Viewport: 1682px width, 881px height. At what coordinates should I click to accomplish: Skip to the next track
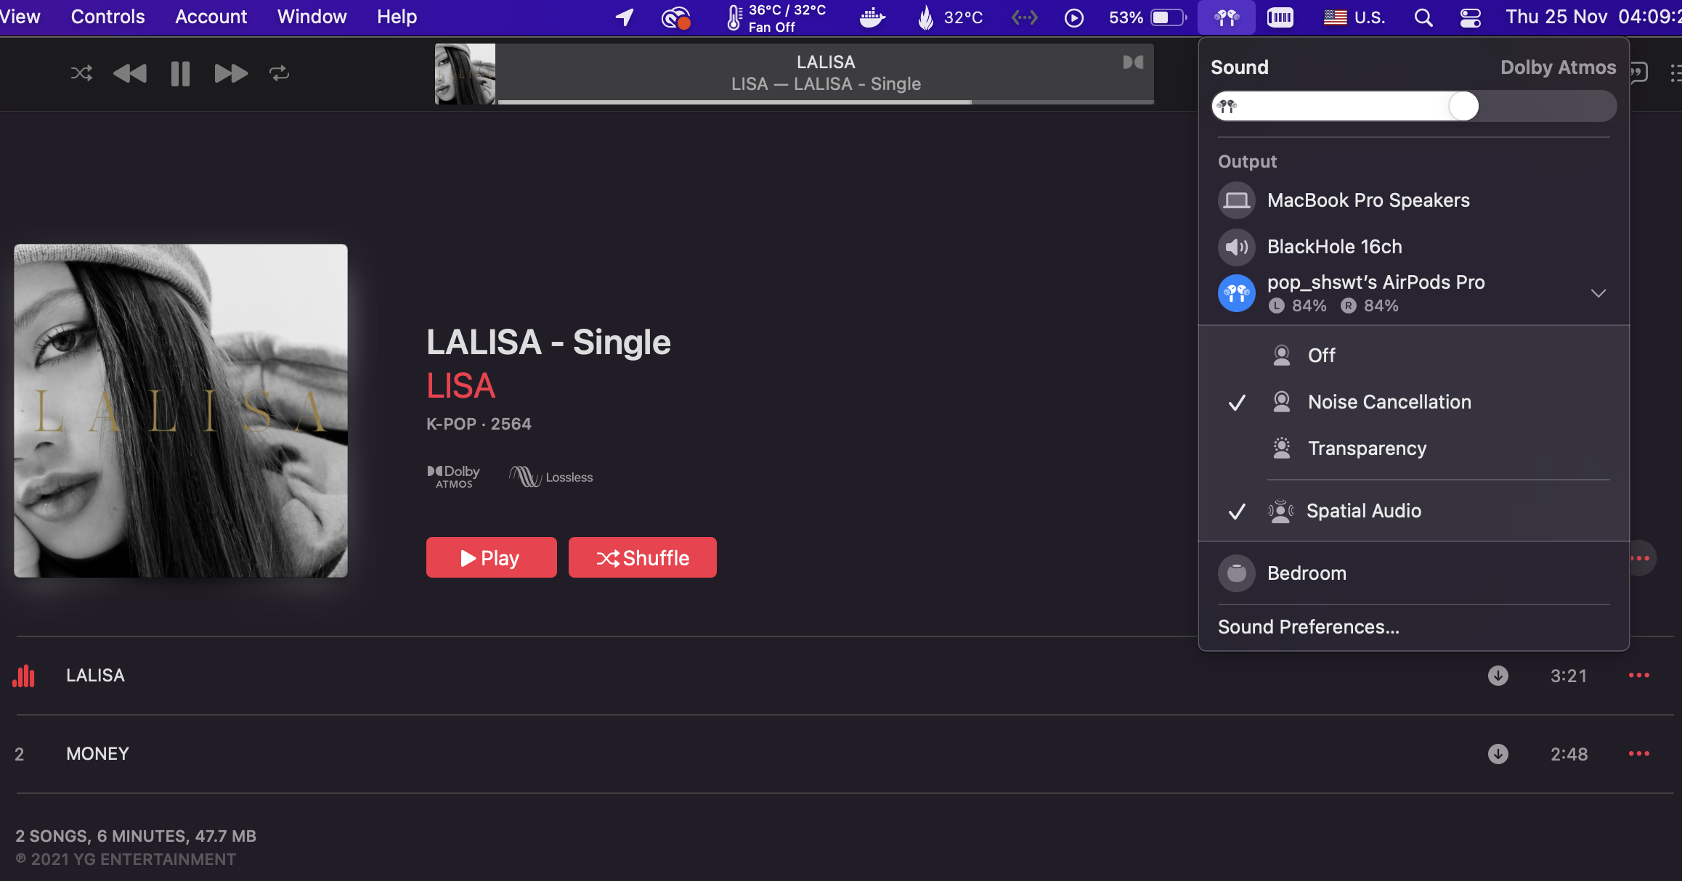pyautogui.click(x=231, y=73)
